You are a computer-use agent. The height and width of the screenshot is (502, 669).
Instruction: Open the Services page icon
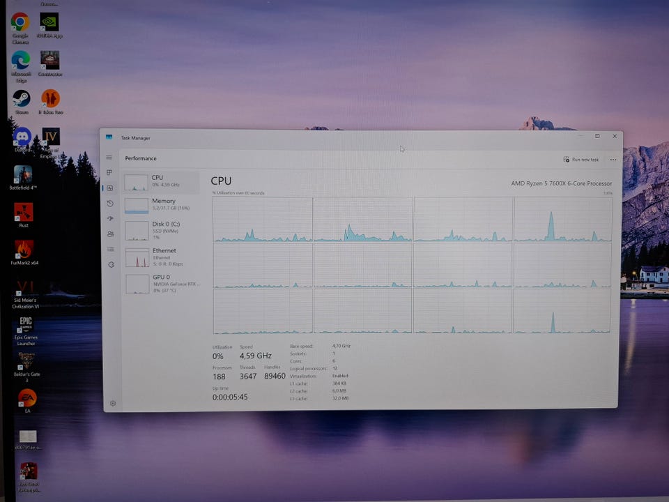(111, 265)
